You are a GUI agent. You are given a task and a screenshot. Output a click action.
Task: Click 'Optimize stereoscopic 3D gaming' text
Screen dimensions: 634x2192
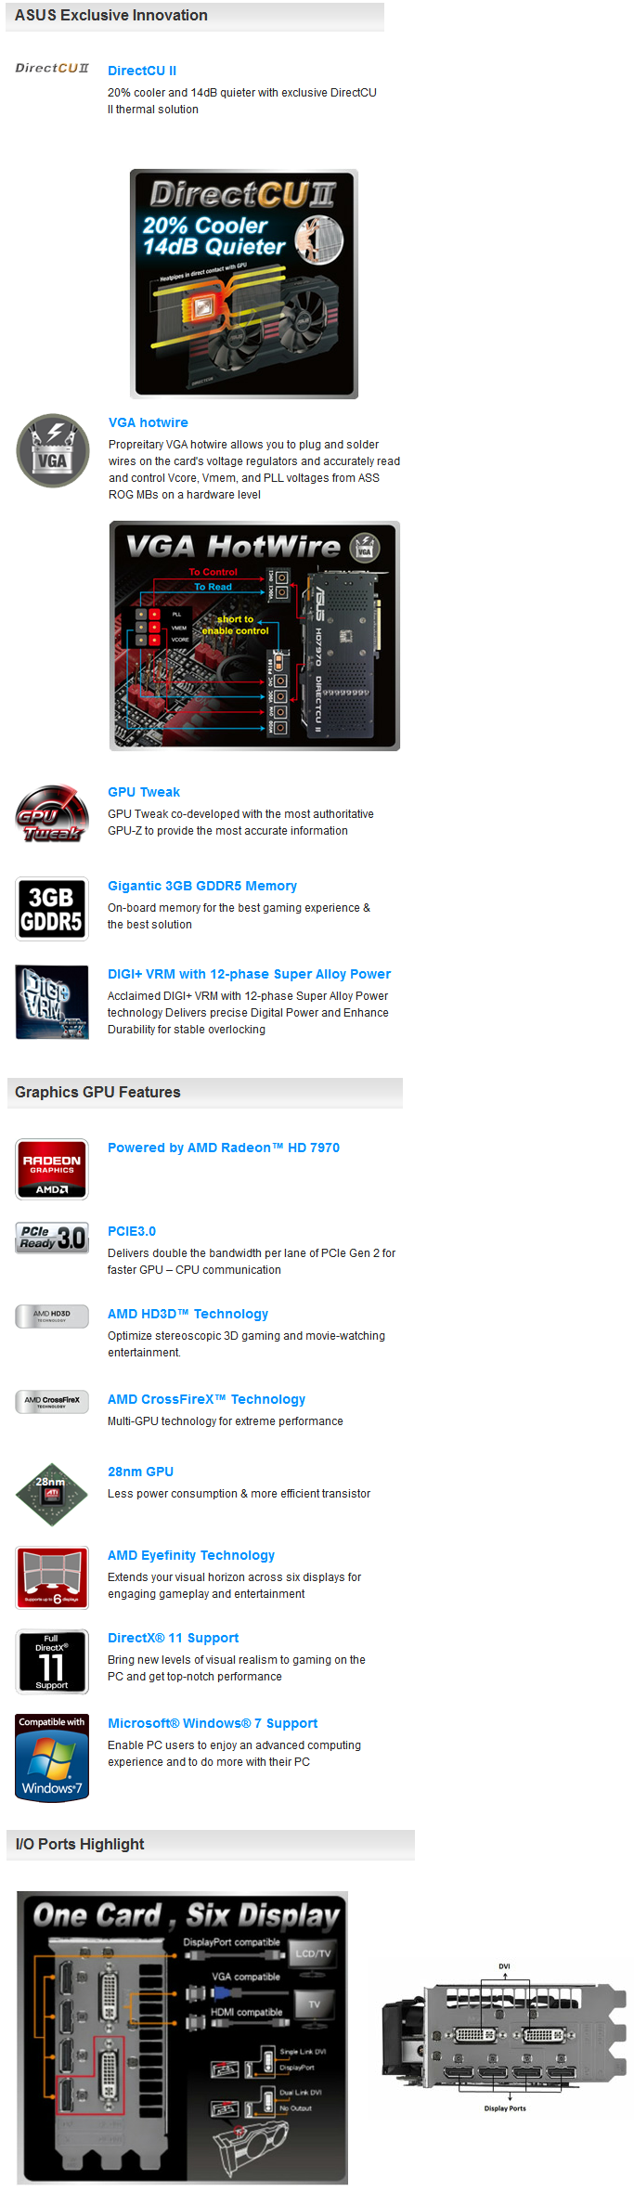(x=246, y=1344)
